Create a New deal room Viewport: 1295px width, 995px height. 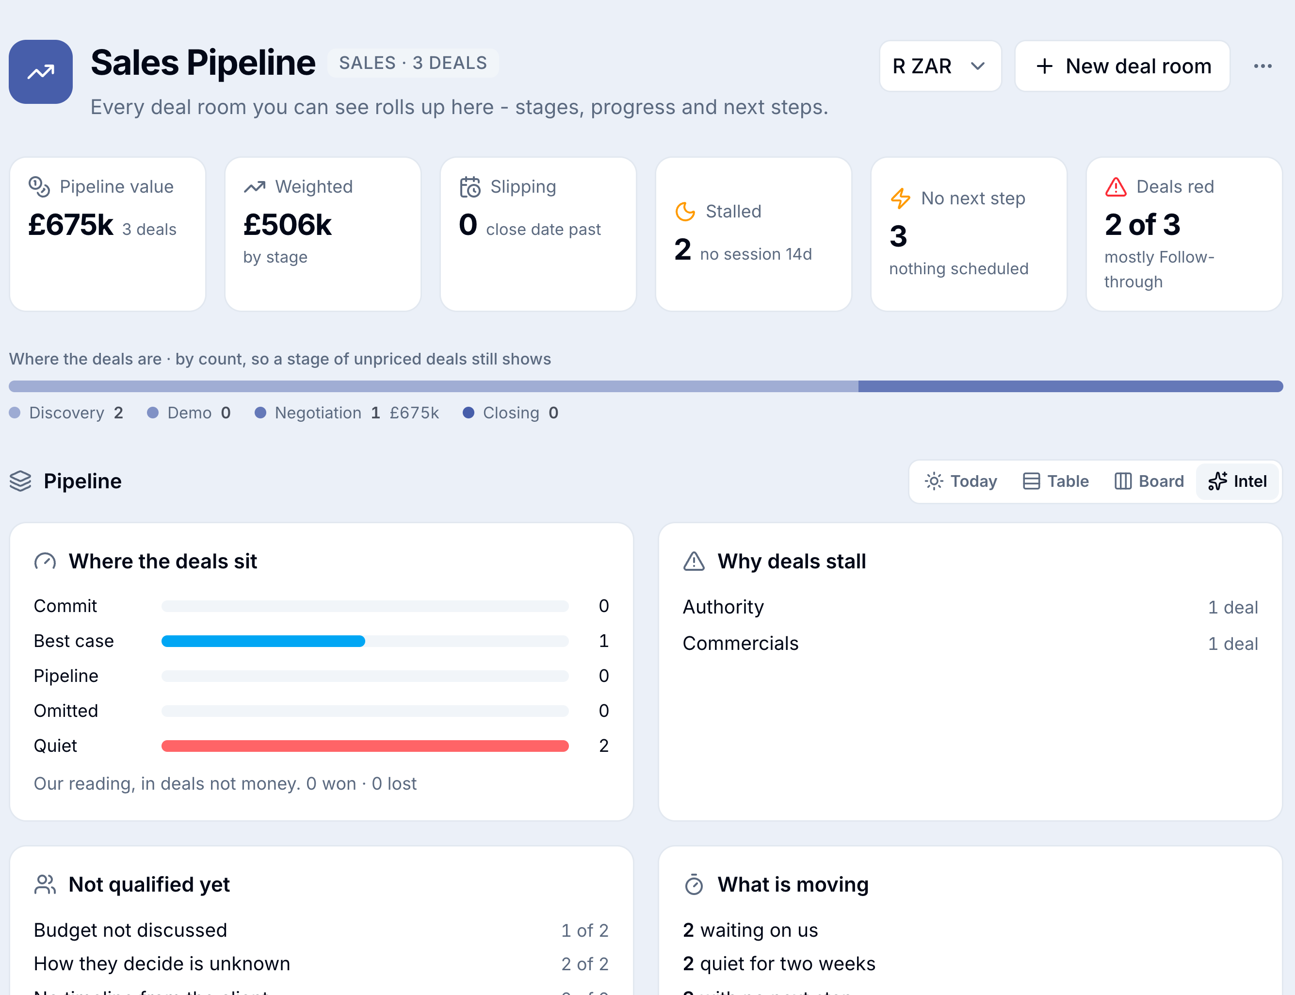click(x=1122, y=66)
